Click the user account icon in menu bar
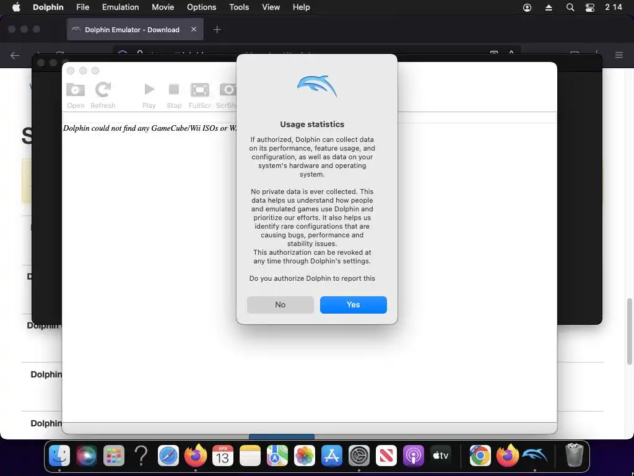This screenshot has width=634, height=476. coord(528,7)
